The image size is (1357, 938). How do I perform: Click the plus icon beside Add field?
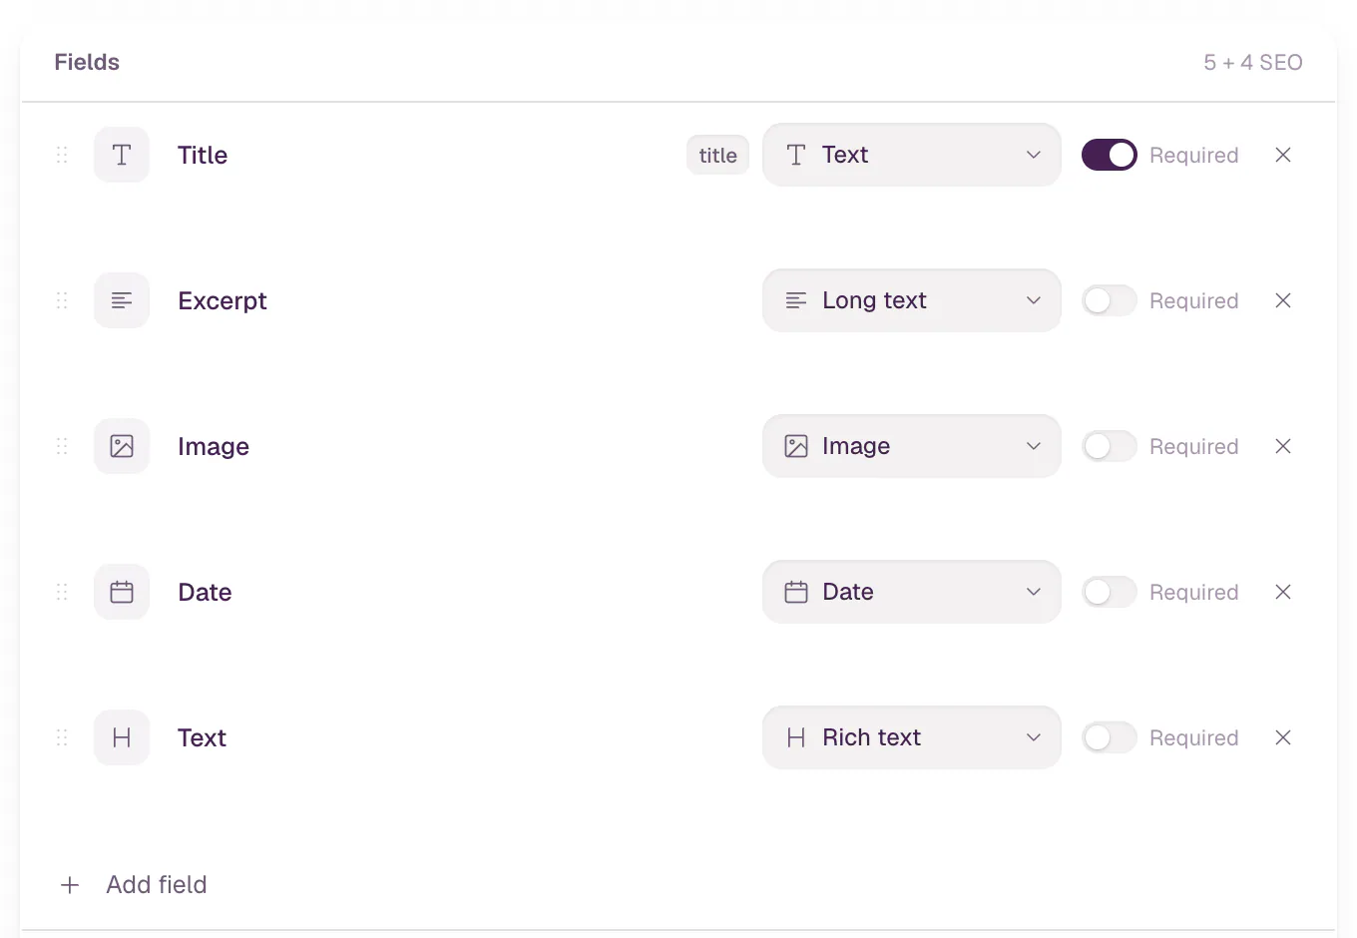(70, 885)
